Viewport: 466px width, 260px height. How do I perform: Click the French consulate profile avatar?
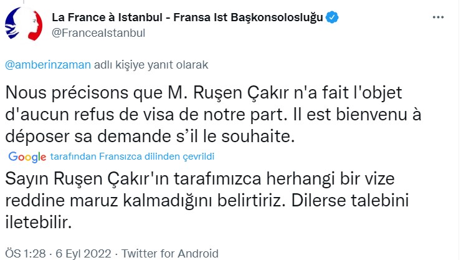(x=23, y=25)
